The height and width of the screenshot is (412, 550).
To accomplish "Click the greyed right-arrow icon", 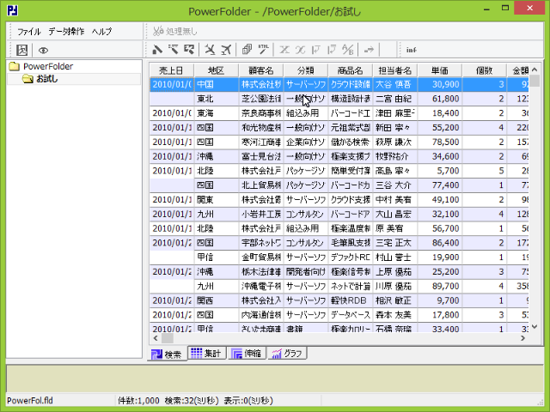I will 369,50.
